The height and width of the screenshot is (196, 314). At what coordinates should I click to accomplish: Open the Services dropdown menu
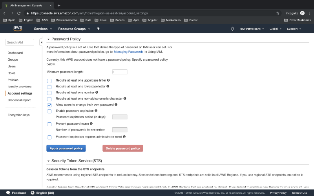point(43,29)
